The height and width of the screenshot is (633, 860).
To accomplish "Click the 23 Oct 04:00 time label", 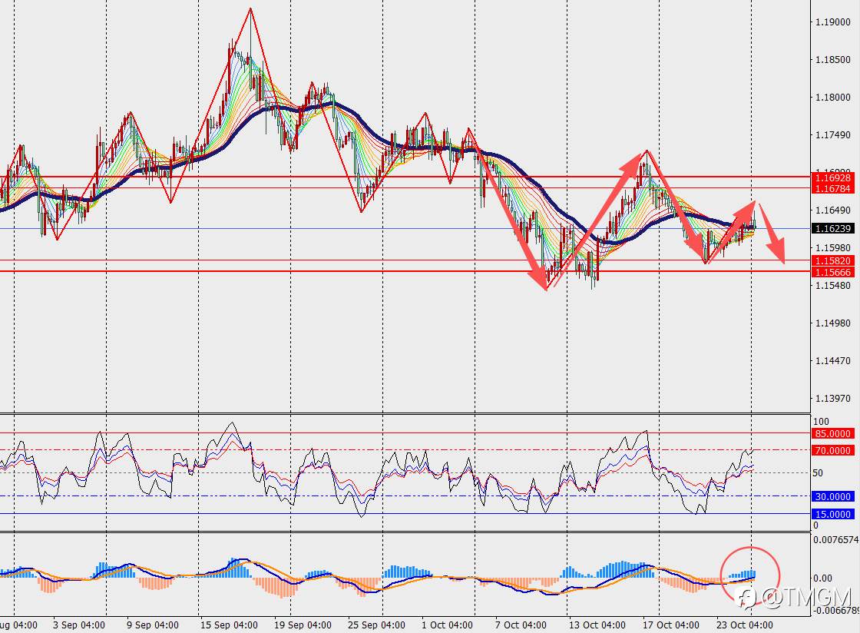I will coord(744,625).
